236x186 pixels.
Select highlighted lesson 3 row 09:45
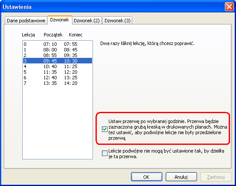57,61
